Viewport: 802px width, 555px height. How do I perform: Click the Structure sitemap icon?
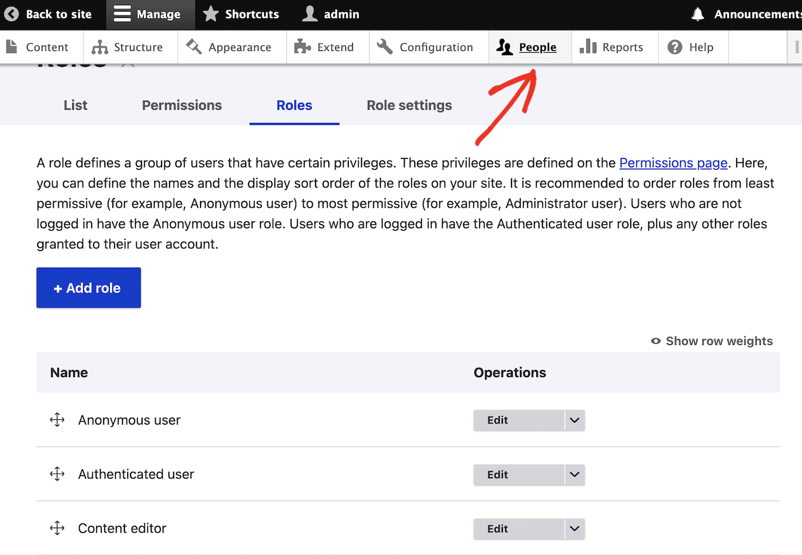pos(100,47)
